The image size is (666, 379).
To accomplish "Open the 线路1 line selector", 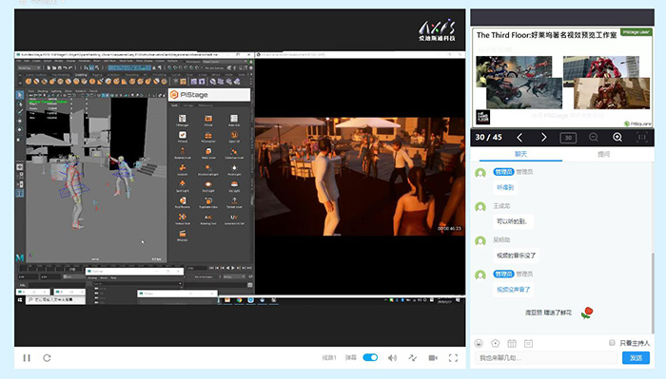I will pos(329,358).
